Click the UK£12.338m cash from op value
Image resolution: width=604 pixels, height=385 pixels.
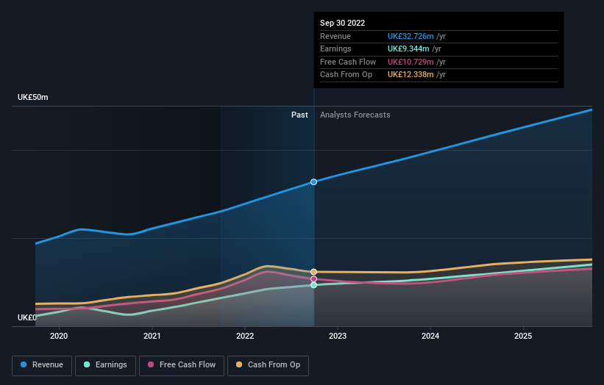411,75
